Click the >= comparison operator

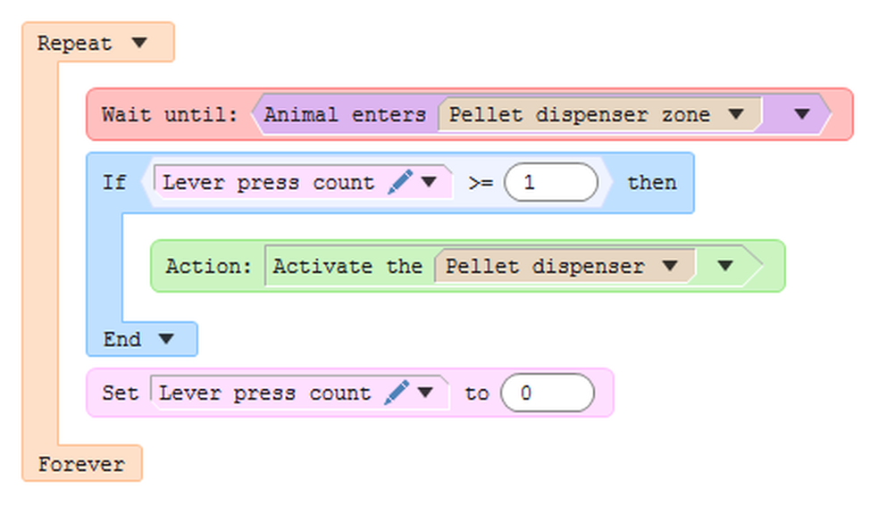(x=481, y=183)
